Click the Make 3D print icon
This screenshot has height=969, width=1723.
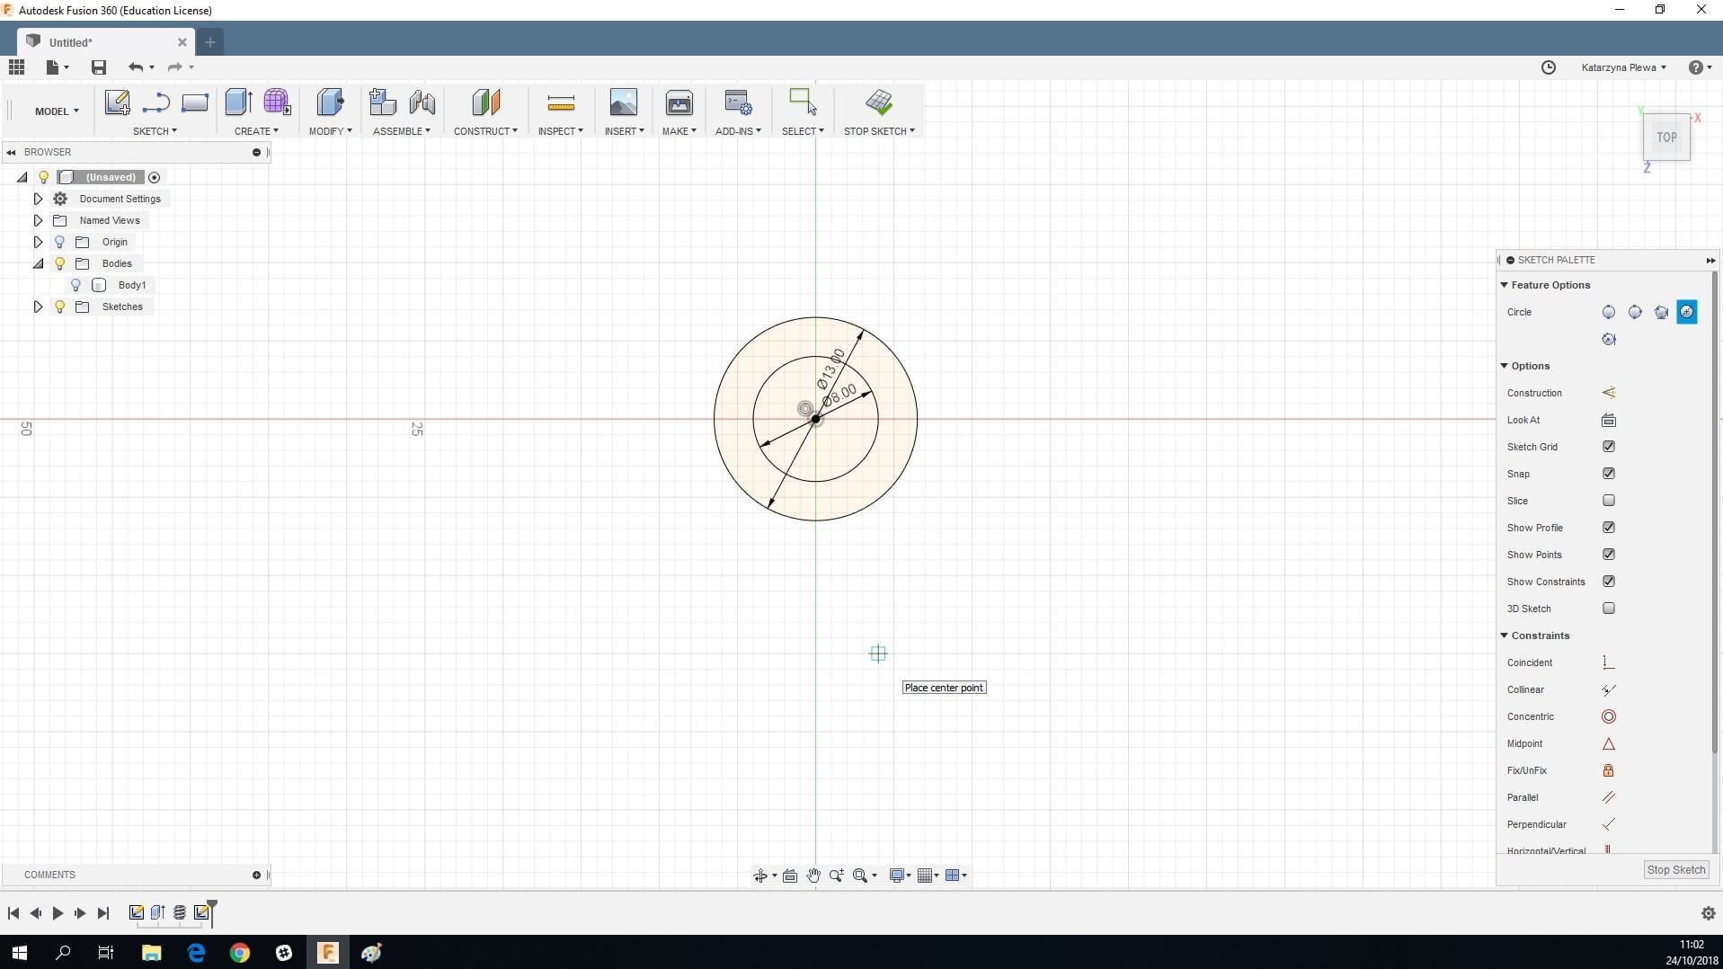point(679,102)
